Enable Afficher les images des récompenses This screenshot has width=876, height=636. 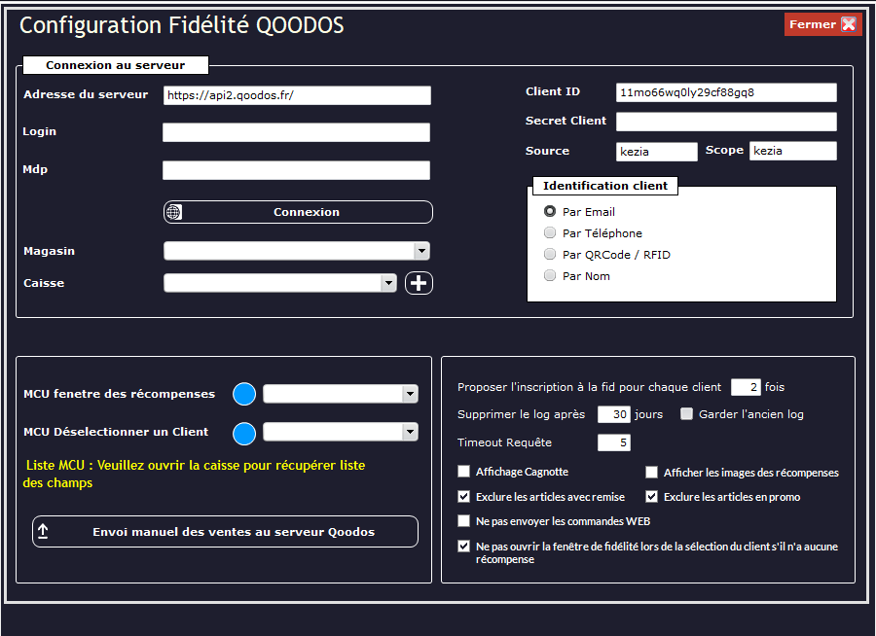pyautogui.click(x=652, y=472)
